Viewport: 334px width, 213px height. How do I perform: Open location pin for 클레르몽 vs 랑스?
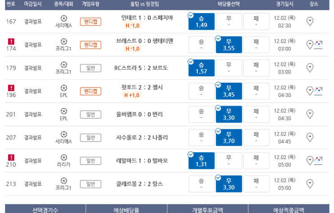[x=310, y=184]
